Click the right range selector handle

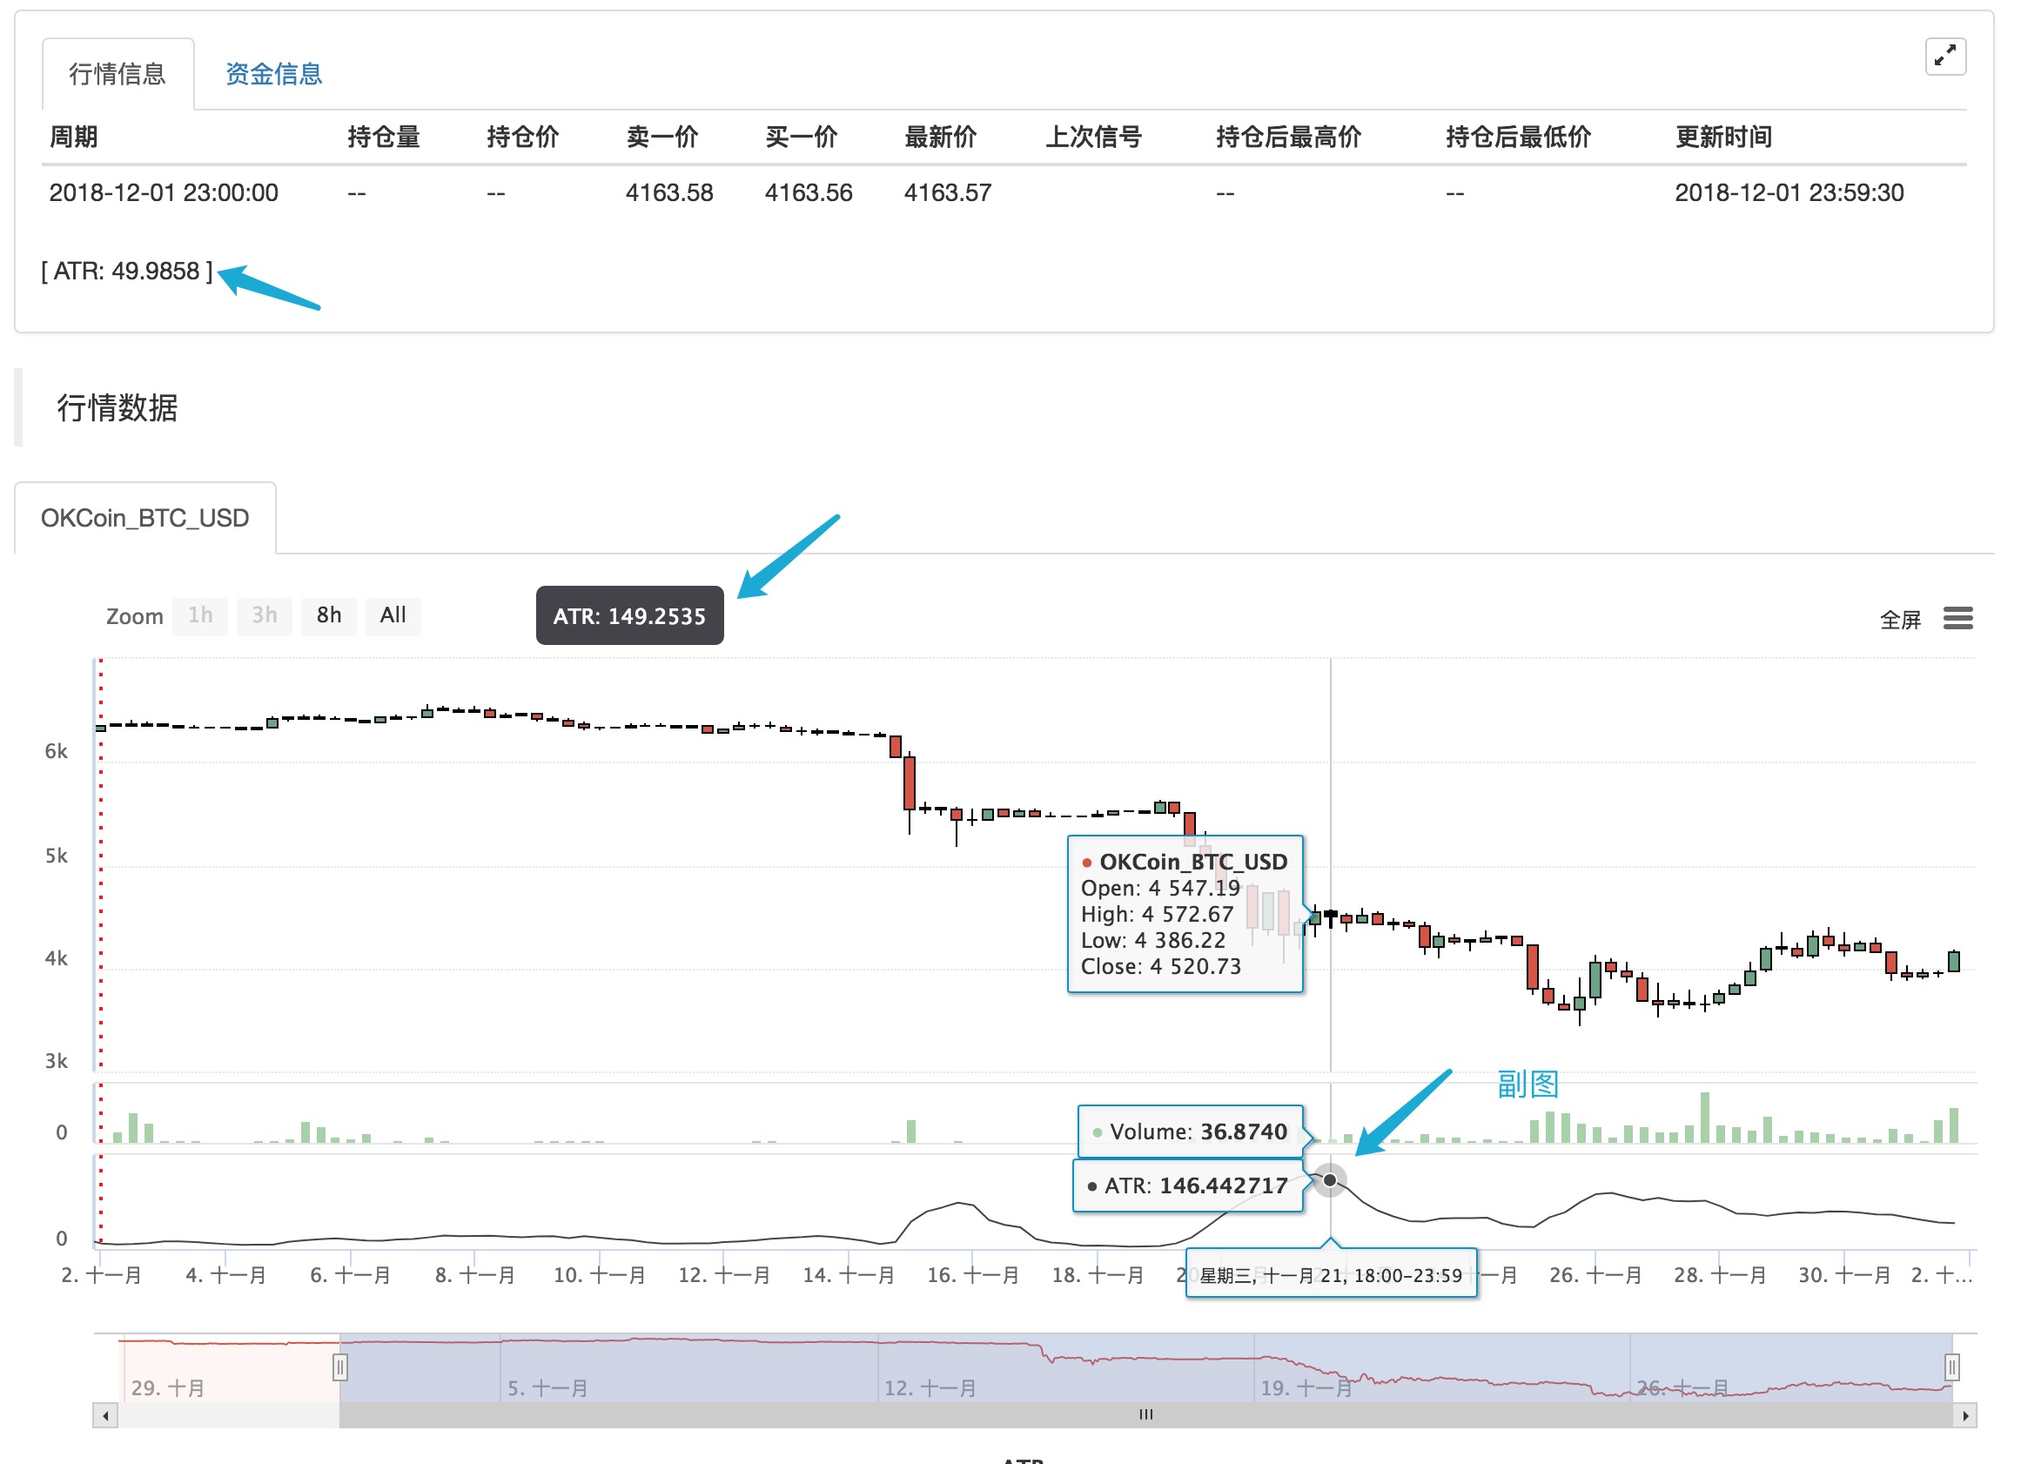(x=1950, y=1367)
